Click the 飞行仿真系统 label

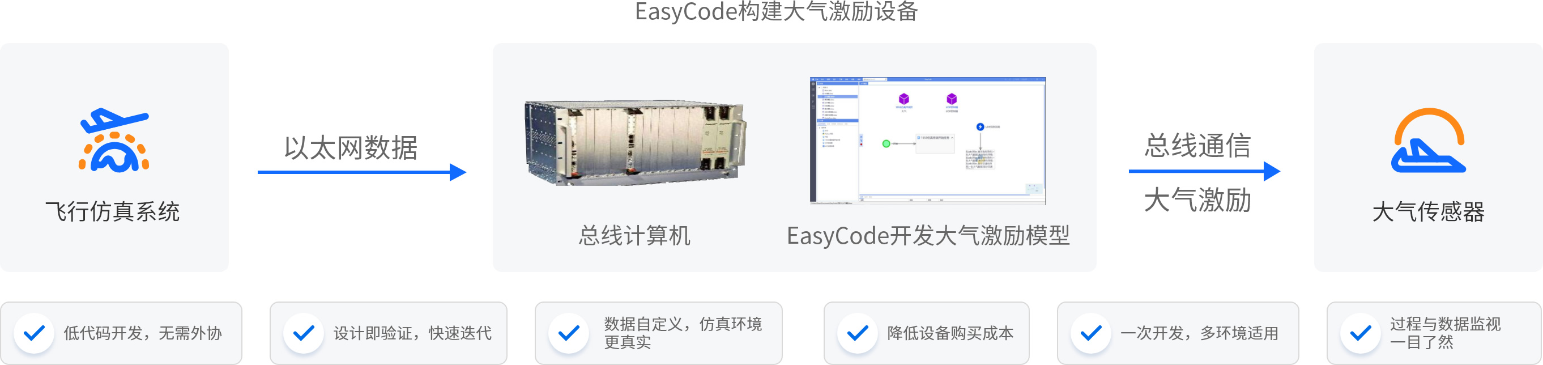click(x=113, y=211)
